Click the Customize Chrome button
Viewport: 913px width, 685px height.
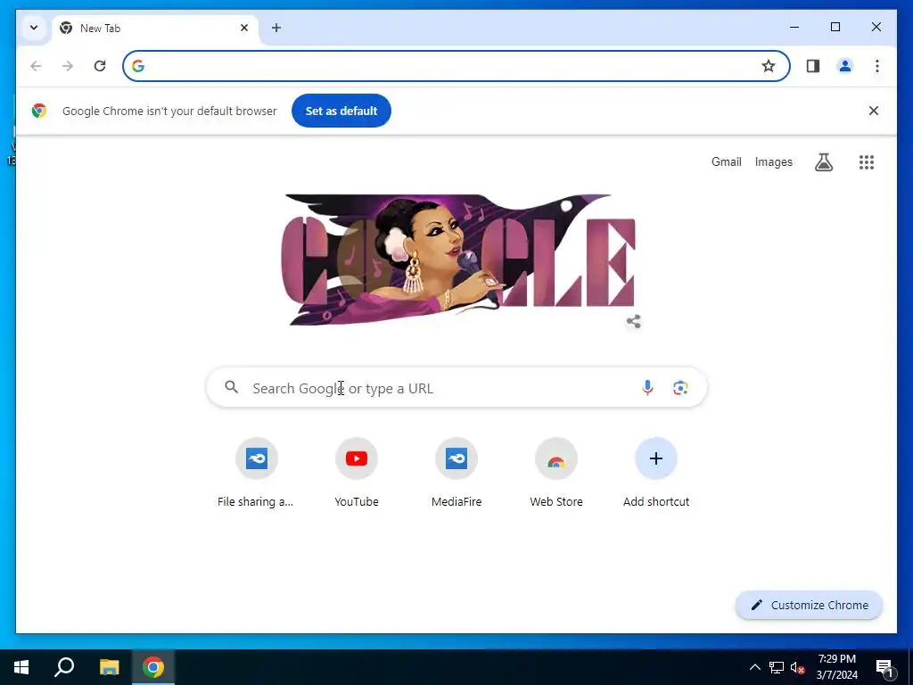click(810, 606)
